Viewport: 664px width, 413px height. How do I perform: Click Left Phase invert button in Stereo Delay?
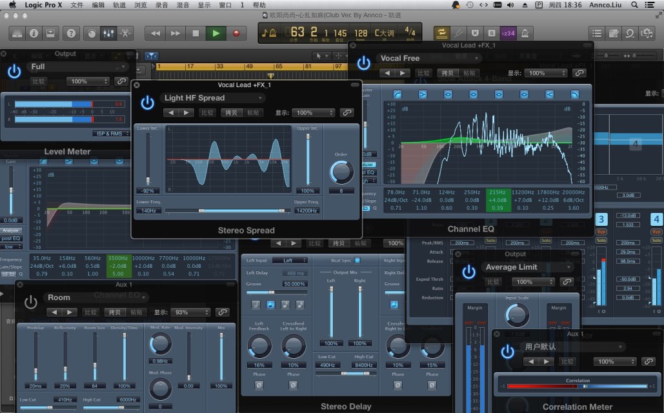coord(259,385)
